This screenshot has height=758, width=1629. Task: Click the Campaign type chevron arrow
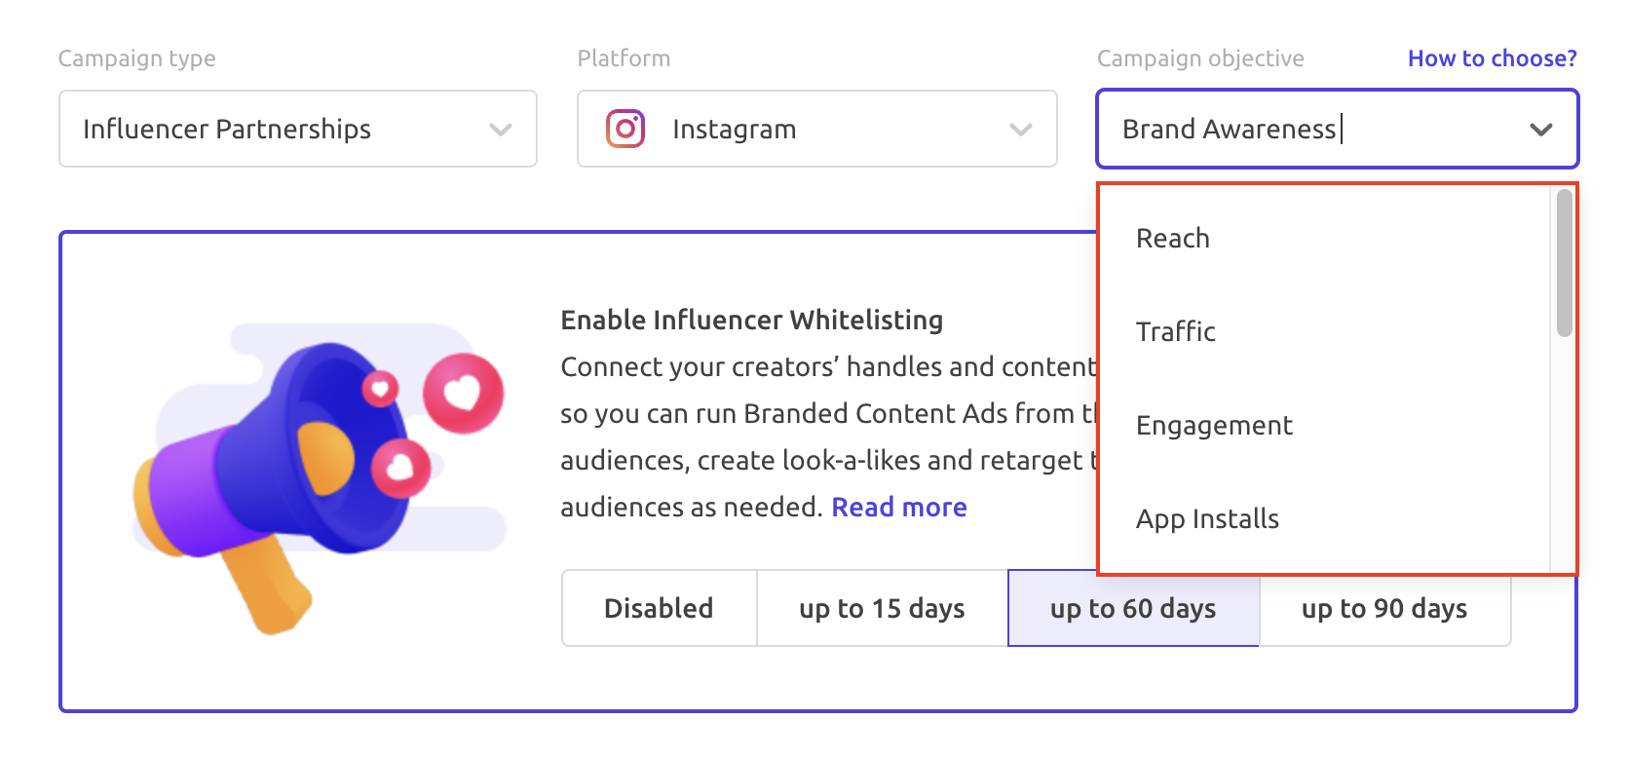click(x=501, y=130)
